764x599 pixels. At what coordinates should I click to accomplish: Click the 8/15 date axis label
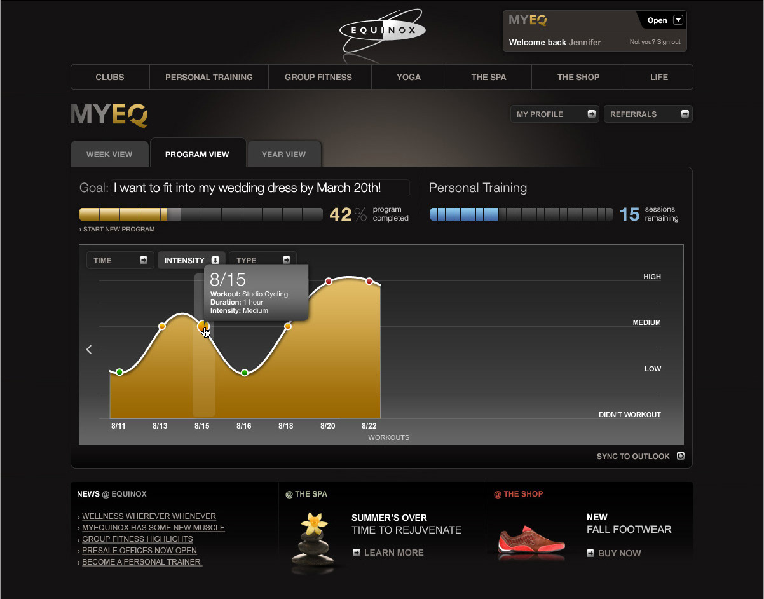[201, 426]
